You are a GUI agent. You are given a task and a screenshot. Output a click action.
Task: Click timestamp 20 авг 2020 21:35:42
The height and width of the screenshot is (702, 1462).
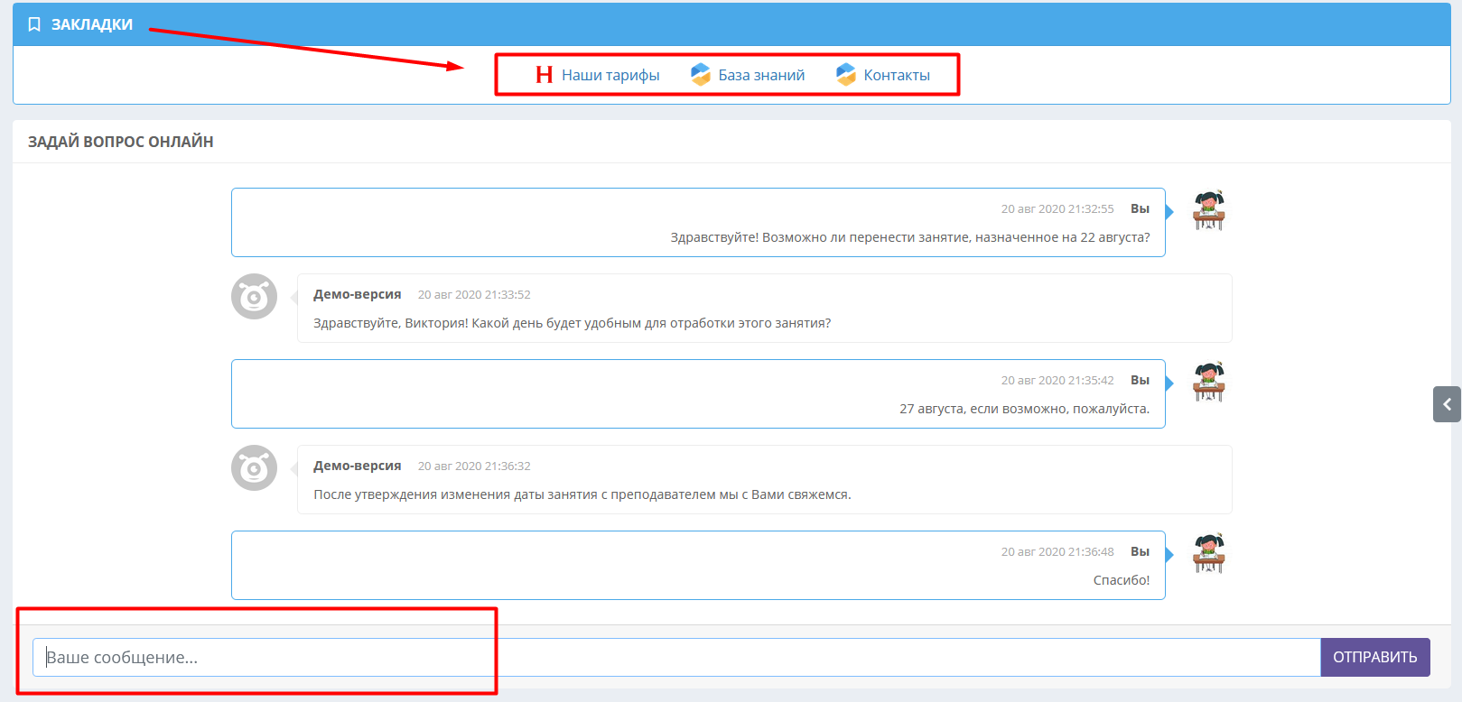[x=1057, y=380]
